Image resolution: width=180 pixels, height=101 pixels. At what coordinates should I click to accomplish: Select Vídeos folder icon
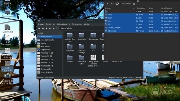tap(70, 58)
